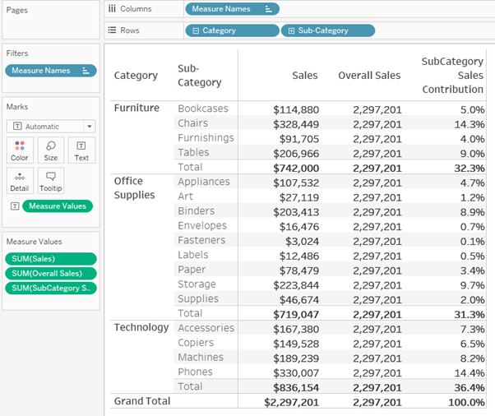This screenshot has height=416, width=495.
Task: Click the SubCategory Sales Contribution column header
Action: (x=452, y=75)
